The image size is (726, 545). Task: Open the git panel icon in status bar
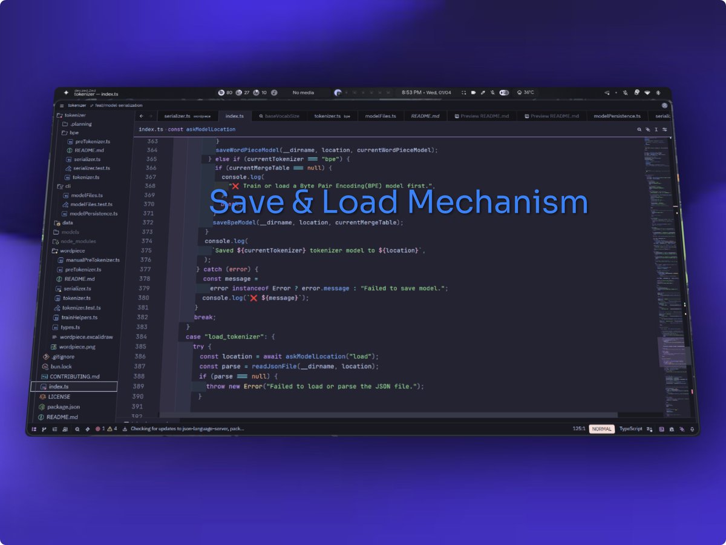(44, 429)
